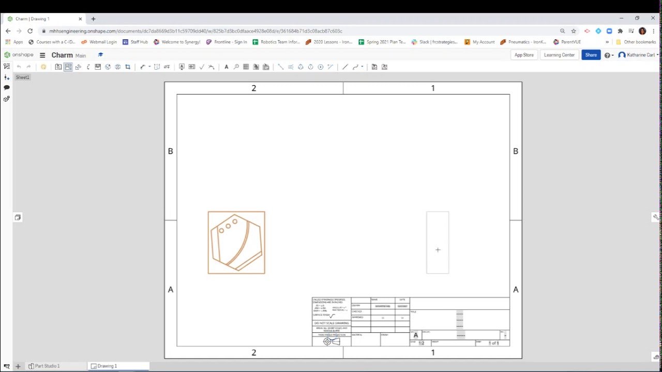Select the Callout balloon tool
Screen dimensions: 662x372
[236, 67]
